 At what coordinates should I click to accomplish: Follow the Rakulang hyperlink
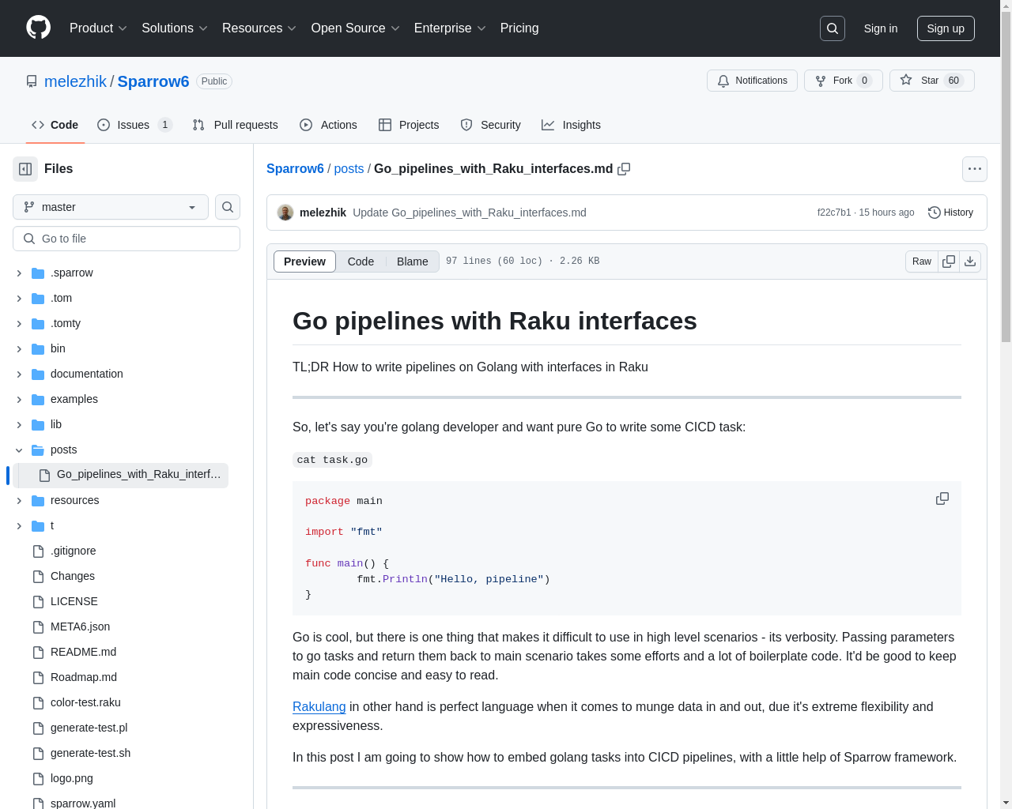click(x=319, y=707)
